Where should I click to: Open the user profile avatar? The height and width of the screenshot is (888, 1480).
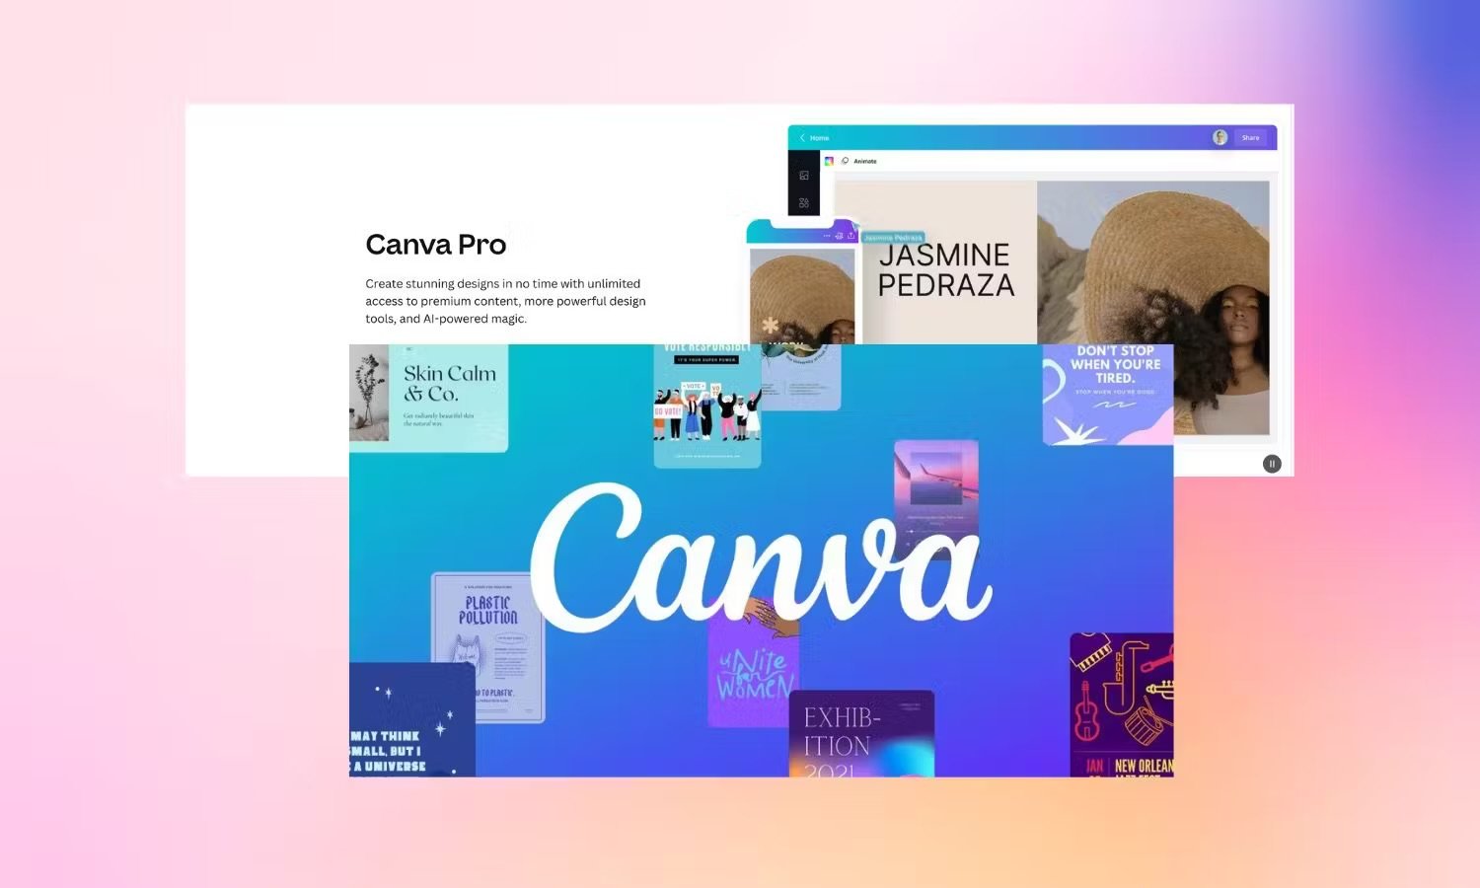pos(1221,138)
